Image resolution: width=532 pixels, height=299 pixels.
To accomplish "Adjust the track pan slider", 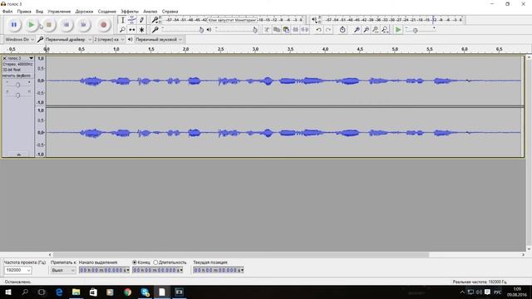I will click(x=18, y=95).
